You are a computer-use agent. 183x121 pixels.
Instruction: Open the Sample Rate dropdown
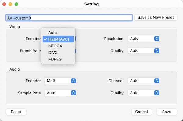click(60, 93)
